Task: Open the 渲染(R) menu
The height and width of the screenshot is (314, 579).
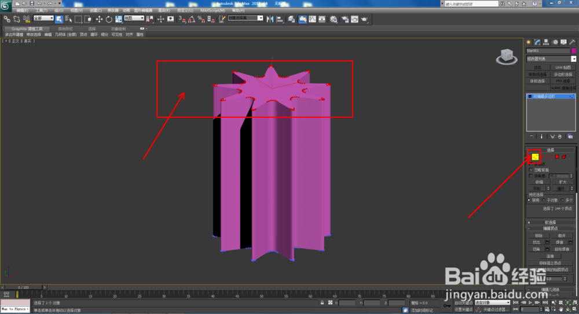Action: pos(164,10)
